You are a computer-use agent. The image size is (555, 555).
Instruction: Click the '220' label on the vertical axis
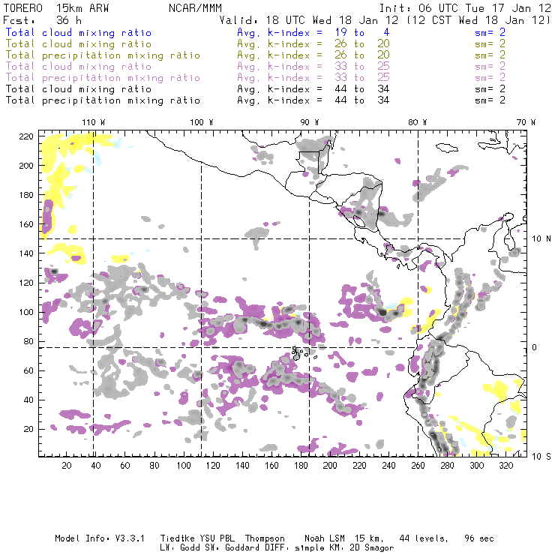pos(26,136)
